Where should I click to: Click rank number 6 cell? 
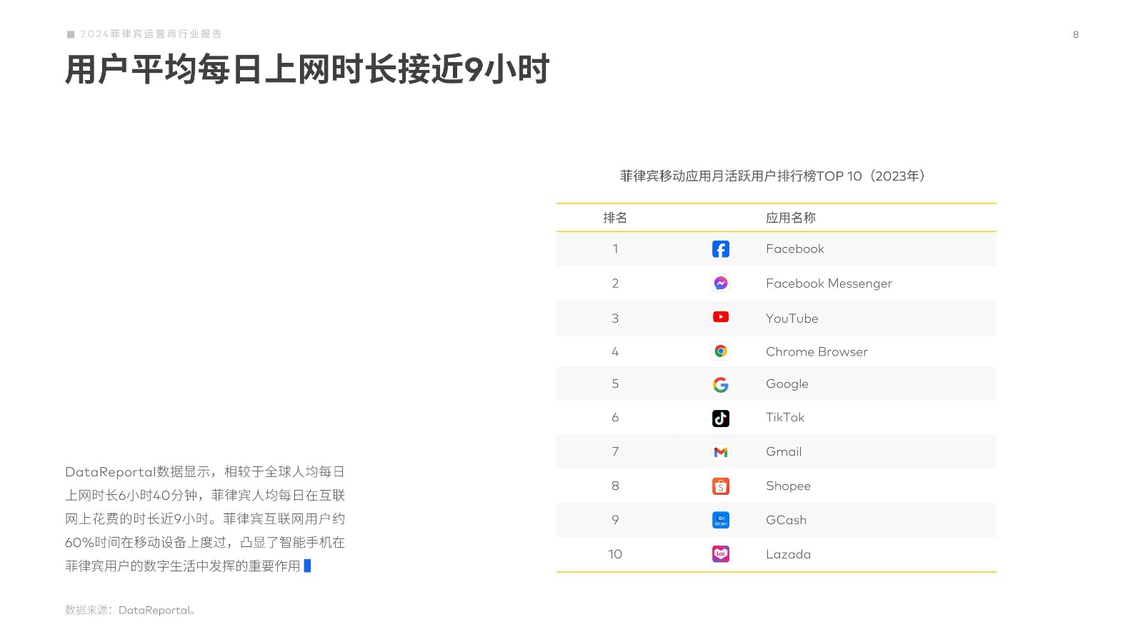(615, 417)
